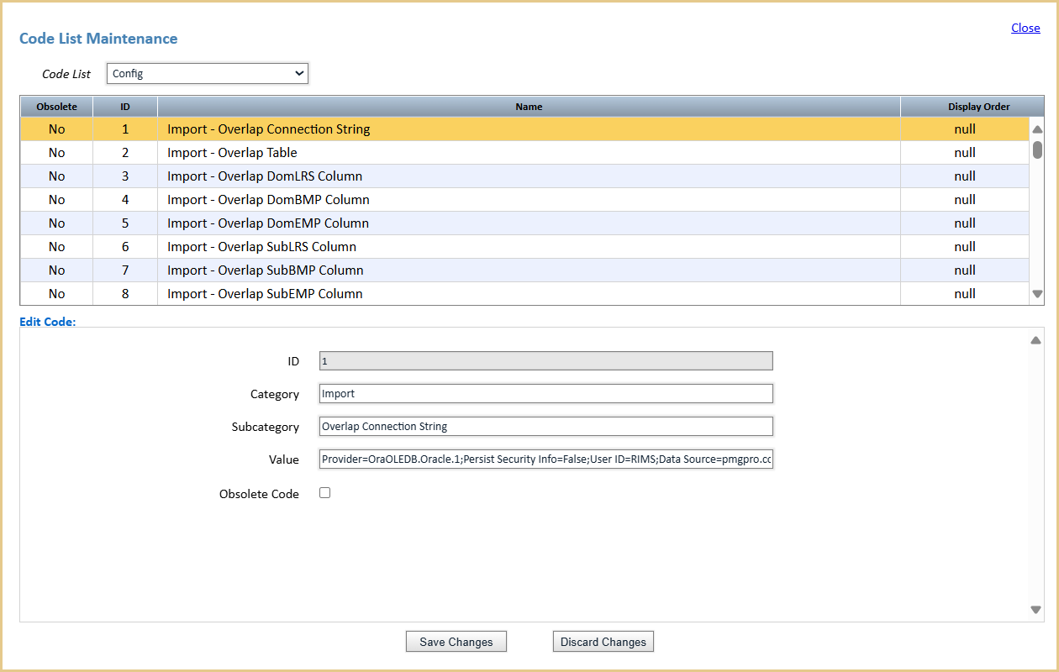Screen dimensions: 1059x672
Task: Click table list scroll up arrow
Action: pos(1037,129)
